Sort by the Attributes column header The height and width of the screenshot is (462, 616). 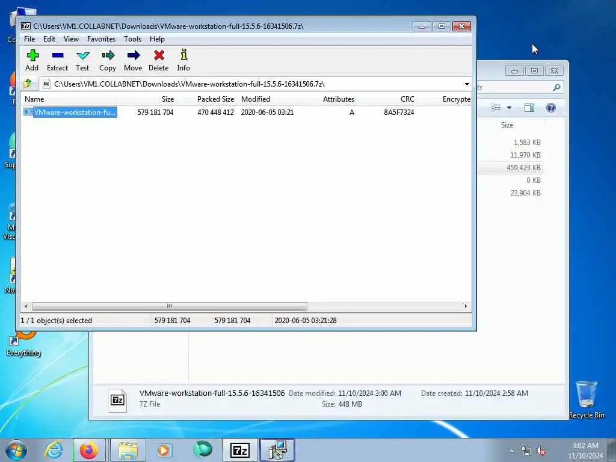(x=327, y=99)
